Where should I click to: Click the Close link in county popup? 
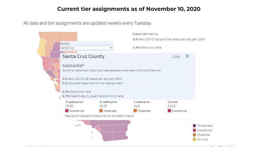[x=176, y=56]
